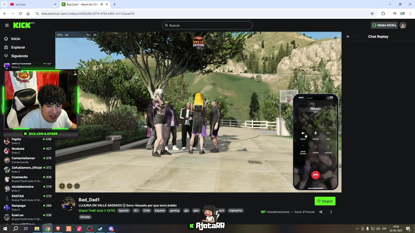415x233 pixels.
Task: Open CantanteGamer channel in sidebar
Action: pyautogui.click(x=28, y=160)
